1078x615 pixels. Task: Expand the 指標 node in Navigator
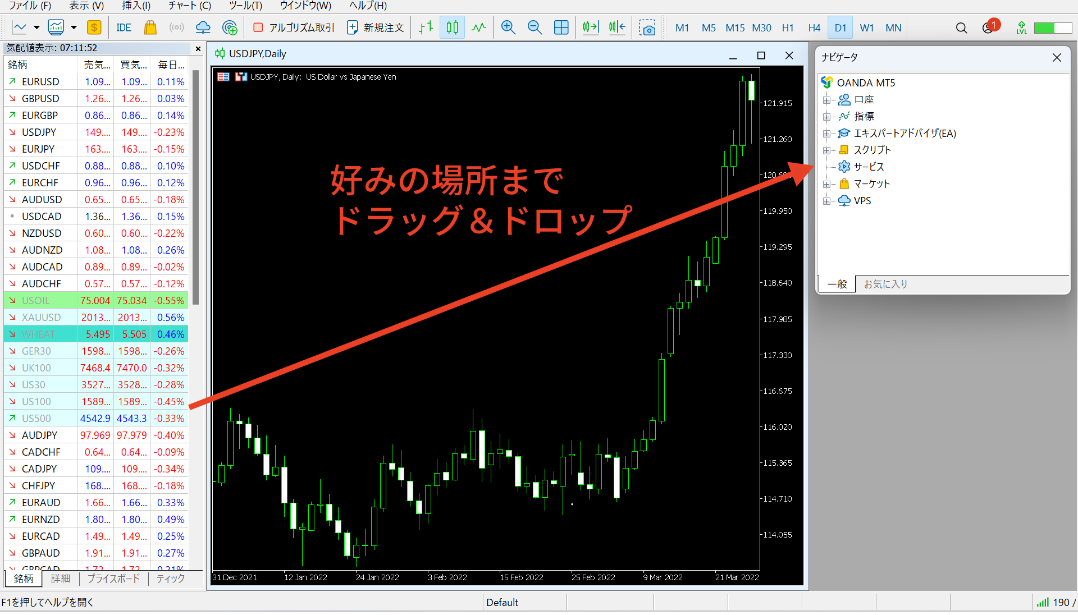coord(826,117)
